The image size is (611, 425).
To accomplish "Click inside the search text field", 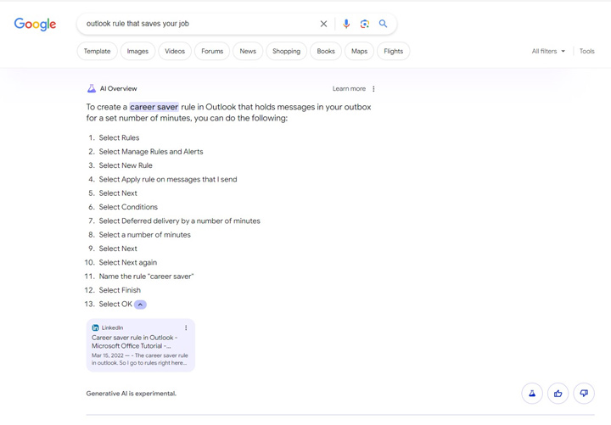I will pyautogui.click(x=195, y=24).
